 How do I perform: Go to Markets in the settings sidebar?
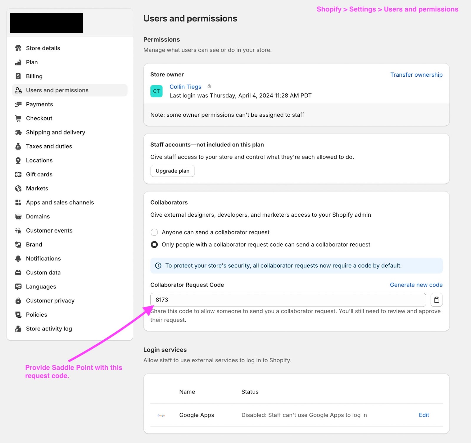point(37,188)
